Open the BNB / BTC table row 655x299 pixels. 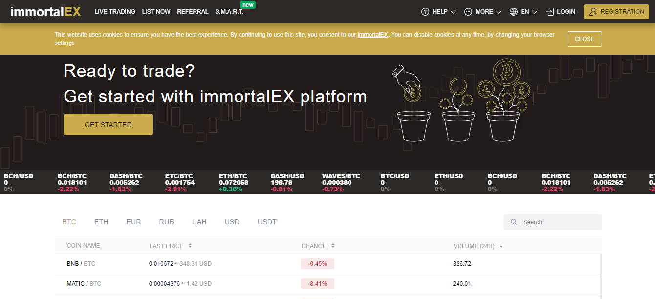[x=327, y=264]
